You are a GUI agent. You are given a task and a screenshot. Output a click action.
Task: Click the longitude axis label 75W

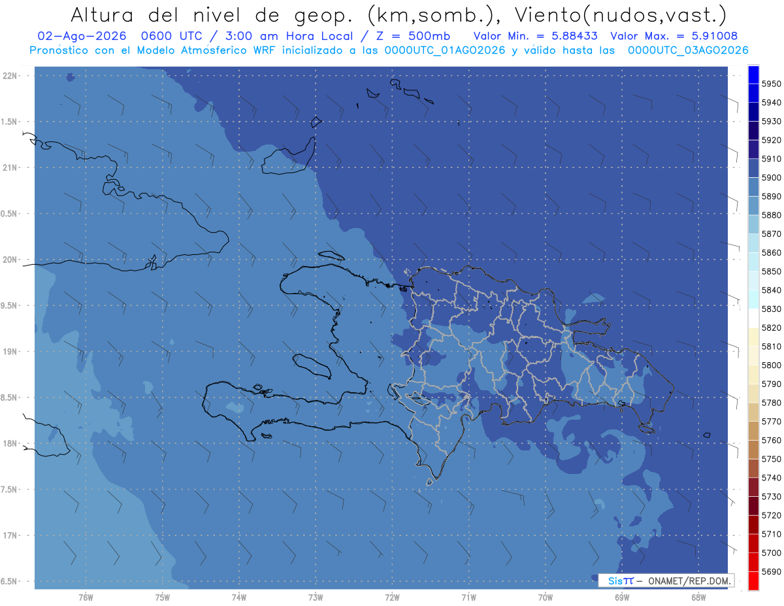pos(163,598)
